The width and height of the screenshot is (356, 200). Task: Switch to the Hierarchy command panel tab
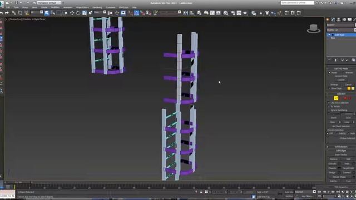coord(339,20)
